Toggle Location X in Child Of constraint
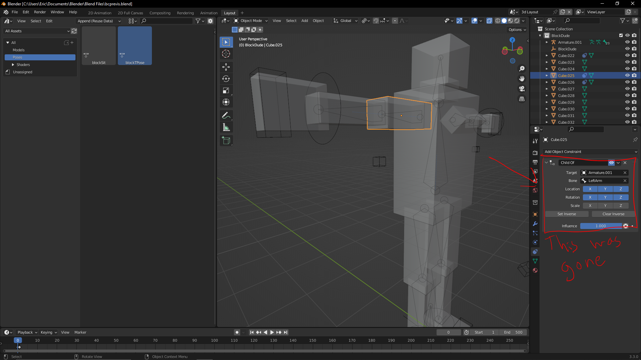Image resolution: width=641 pixels, height=360 pixels. coord(590,189)
